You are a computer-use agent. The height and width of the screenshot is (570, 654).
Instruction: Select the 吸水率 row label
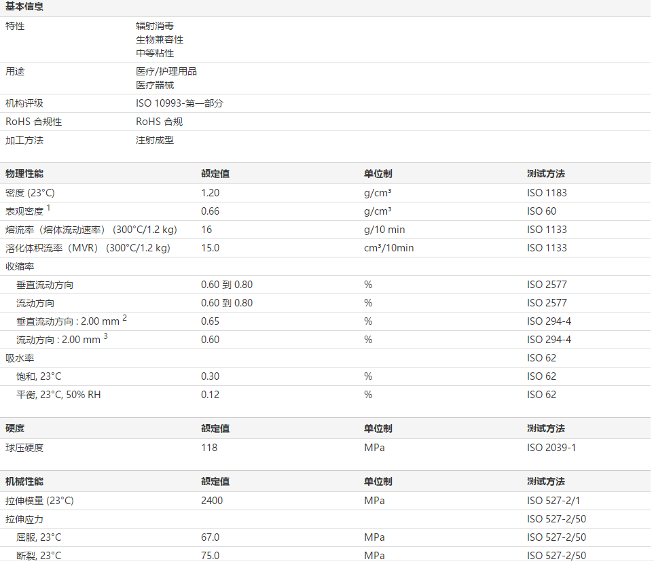pos(20,358)
